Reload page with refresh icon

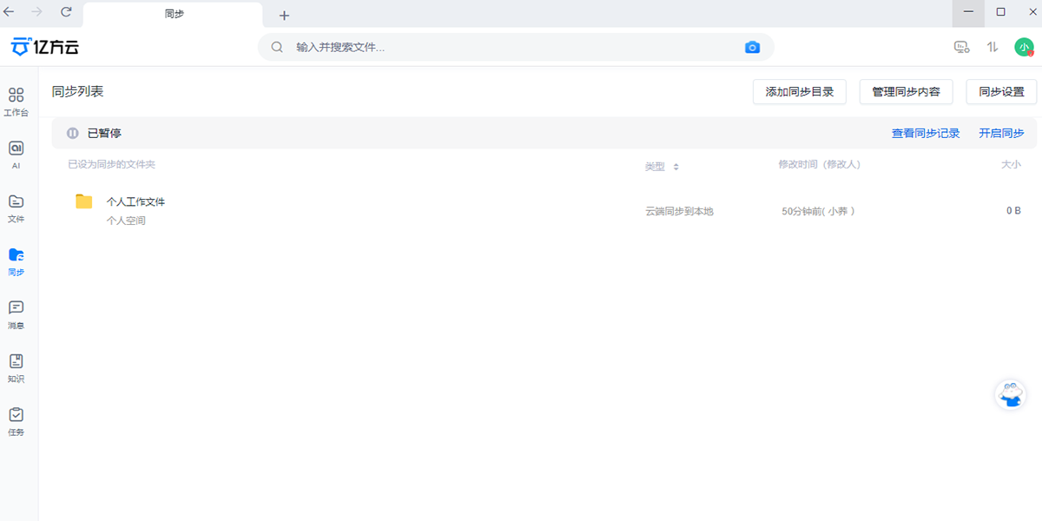[66, 12]
